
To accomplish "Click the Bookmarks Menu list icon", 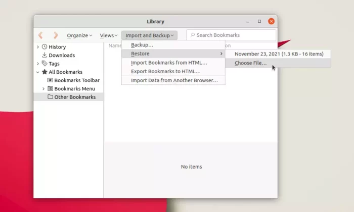I will pyautogui.click(x=50, y=88).
